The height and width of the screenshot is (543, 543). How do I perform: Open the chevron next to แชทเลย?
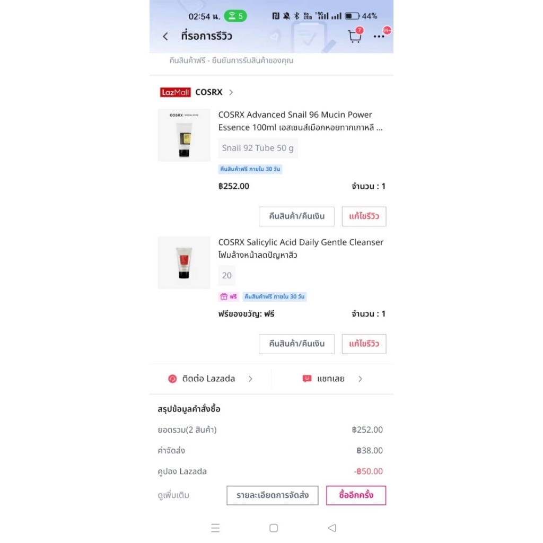[x=360, y=379]
